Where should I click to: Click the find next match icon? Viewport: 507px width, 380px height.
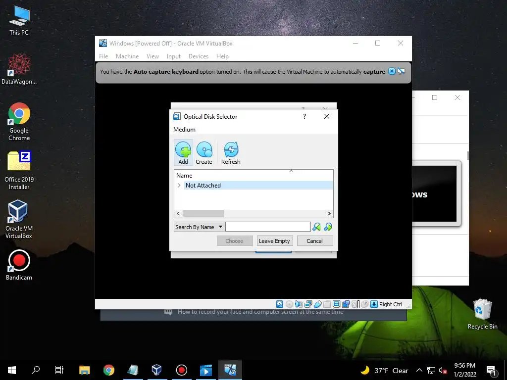click(x=328, y=227)
